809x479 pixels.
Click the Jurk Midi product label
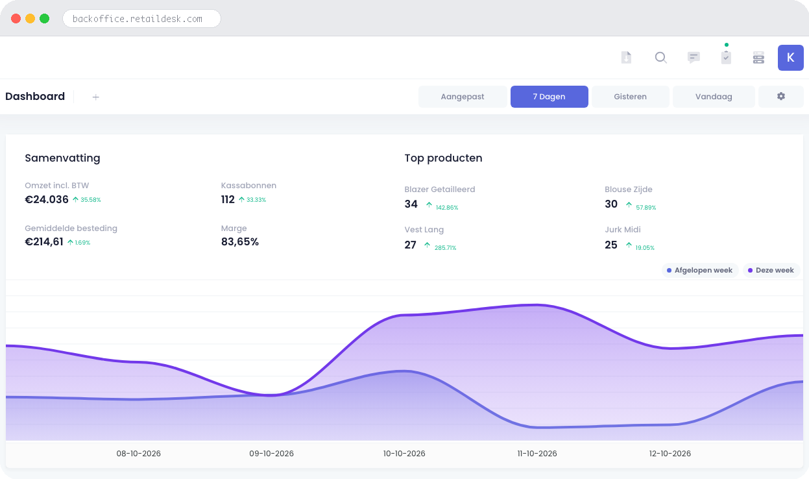623,230
